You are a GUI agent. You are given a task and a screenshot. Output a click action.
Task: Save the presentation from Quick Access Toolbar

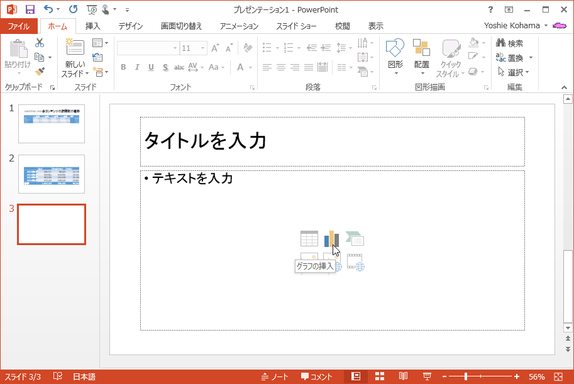30,9
